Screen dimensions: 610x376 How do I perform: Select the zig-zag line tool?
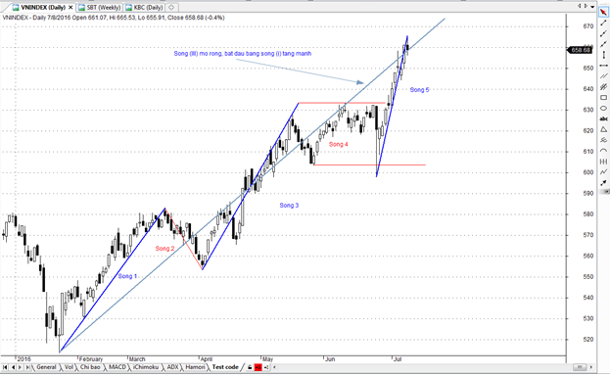point(603,171)
